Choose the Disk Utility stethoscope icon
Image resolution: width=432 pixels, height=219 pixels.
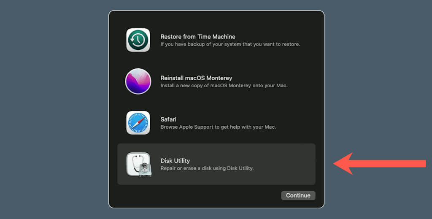click(138, 165)
